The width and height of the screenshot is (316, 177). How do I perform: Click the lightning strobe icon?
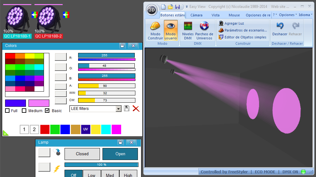(57, 168)
